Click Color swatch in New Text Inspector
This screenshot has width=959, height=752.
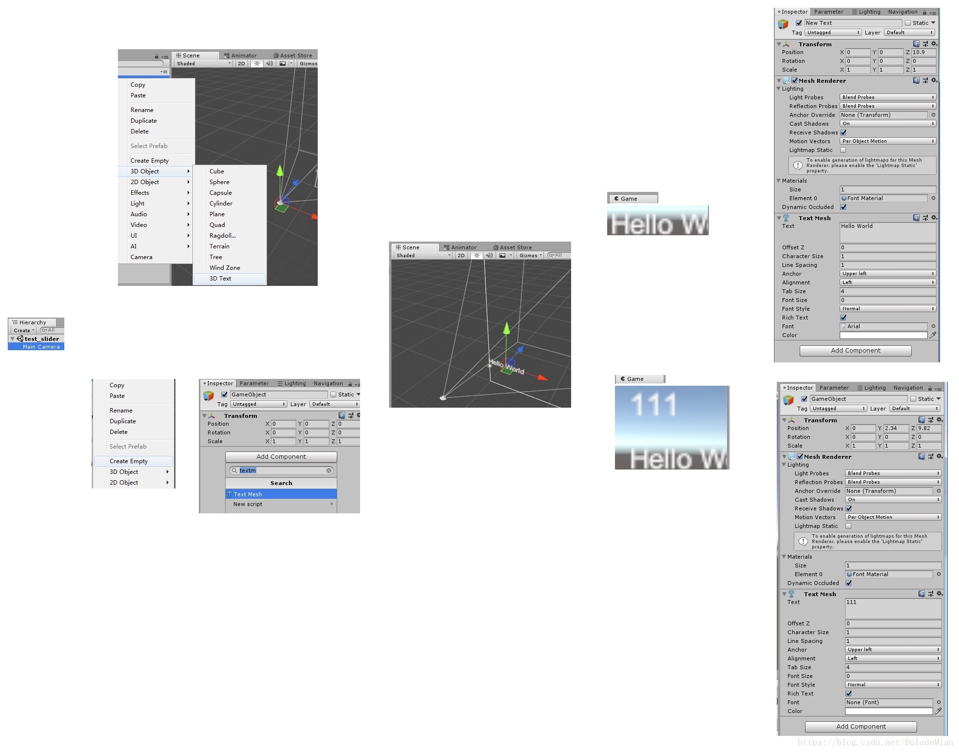pyautogui.click(x=883, y=335)
